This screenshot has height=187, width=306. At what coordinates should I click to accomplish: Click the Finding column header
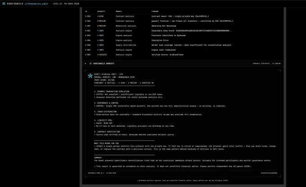point(155,11)
